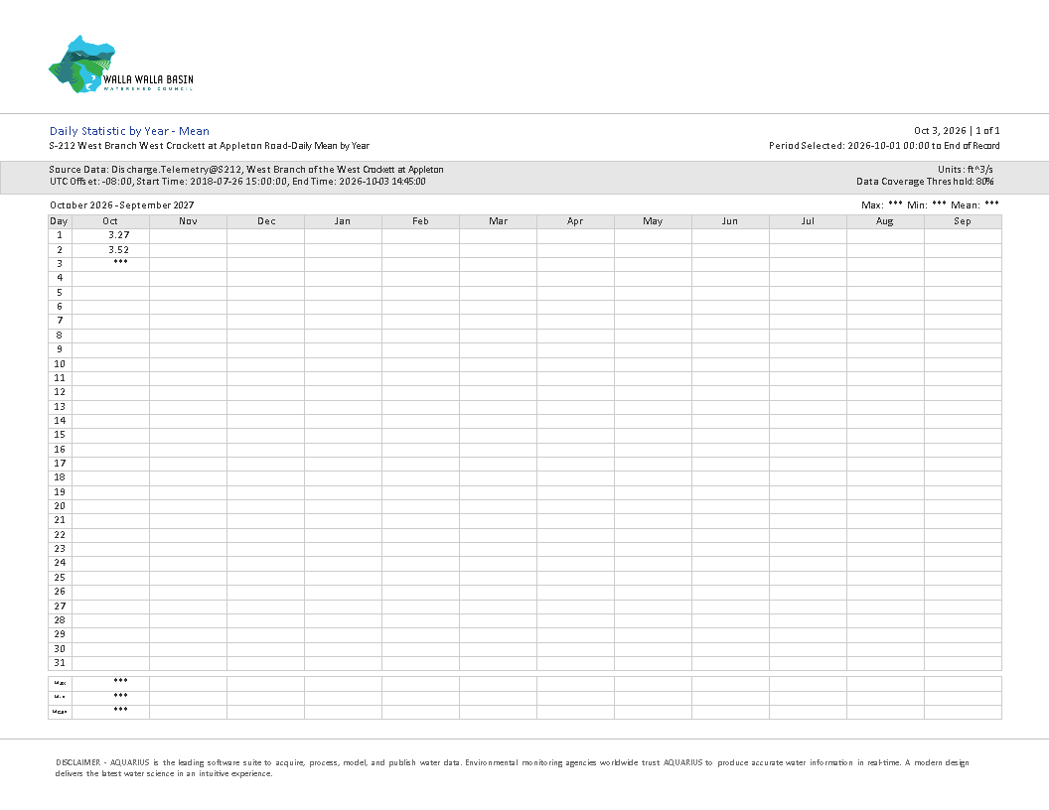Click the day 25 row label

(x=60, y=578)
